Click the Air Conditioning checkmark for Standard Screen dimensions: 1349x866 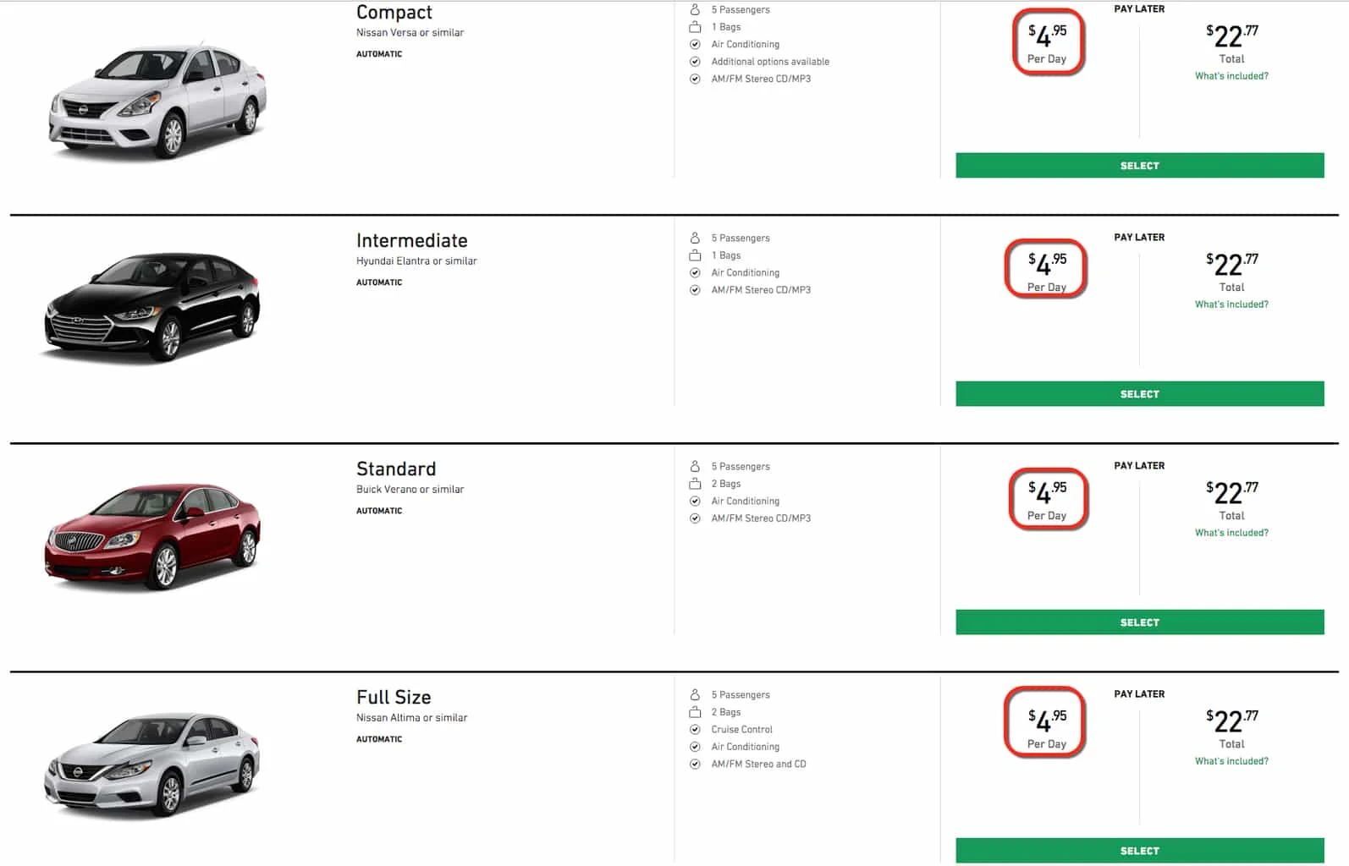click(694, 501)
